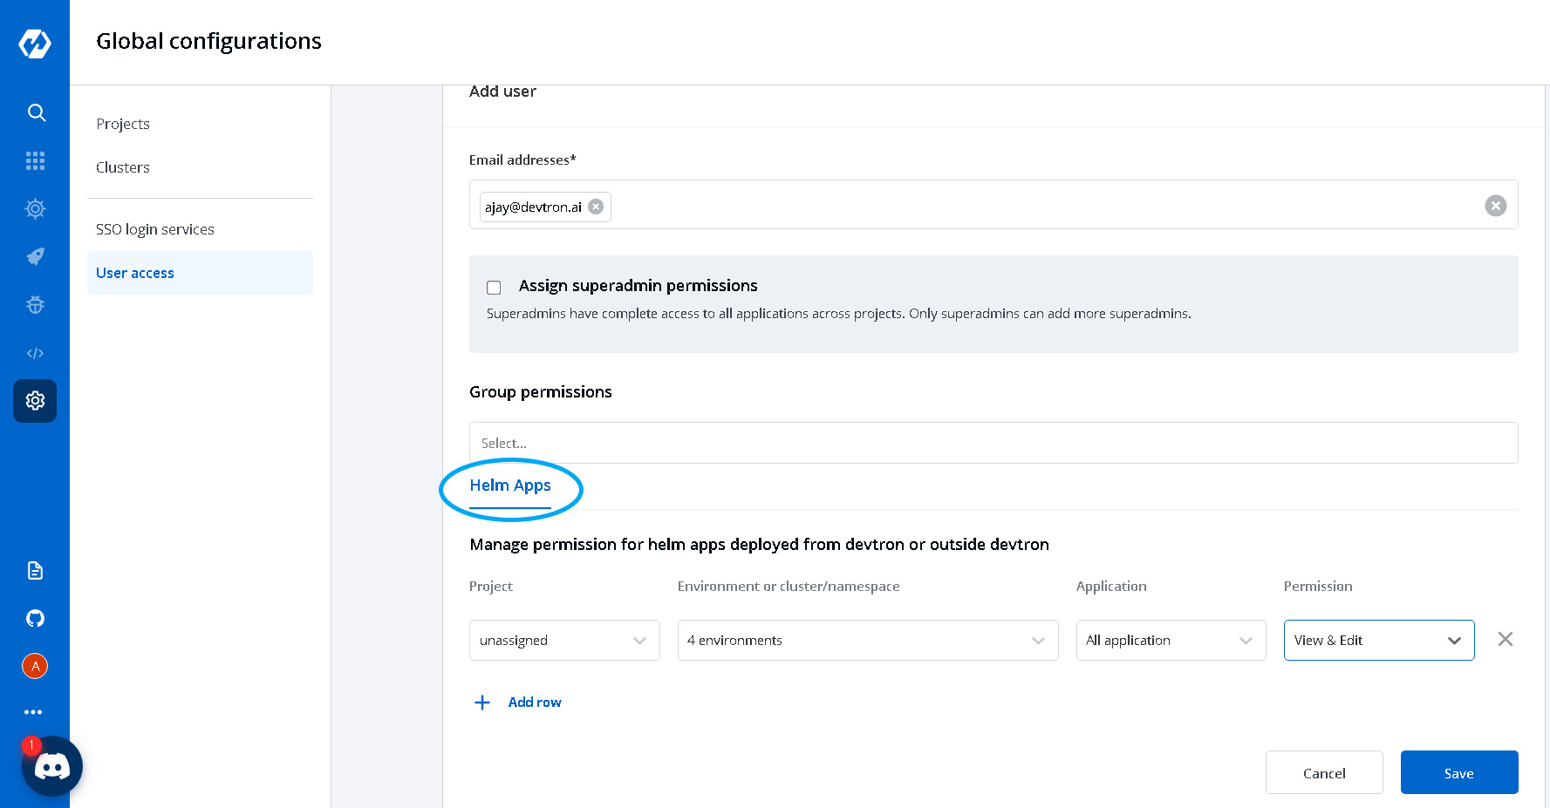Remove the ajay@devtron.ai email chip

[596, 207]
